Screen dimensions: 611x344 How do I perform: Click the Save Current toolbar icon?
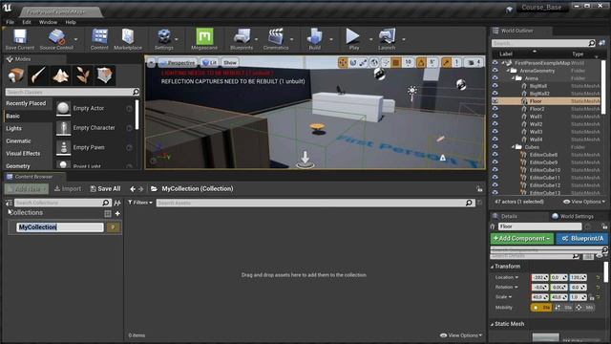(19, 39)
